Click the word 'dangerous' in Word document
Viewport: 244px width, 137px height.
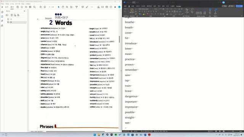pyautogui.click(x=131, y=96)
